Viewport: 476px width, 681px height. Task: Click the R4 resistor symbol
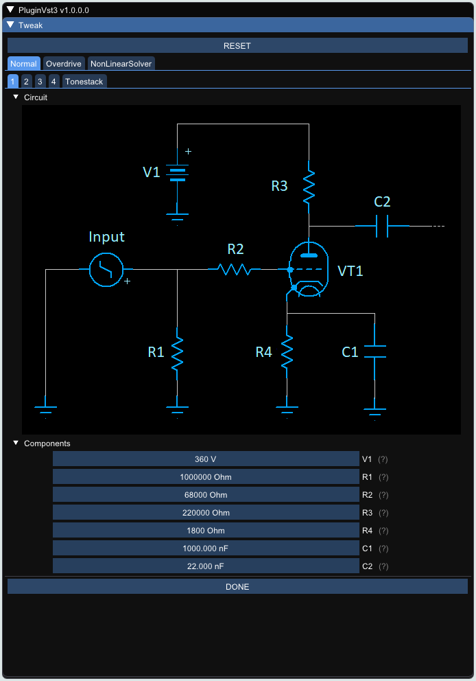(287, 351)
